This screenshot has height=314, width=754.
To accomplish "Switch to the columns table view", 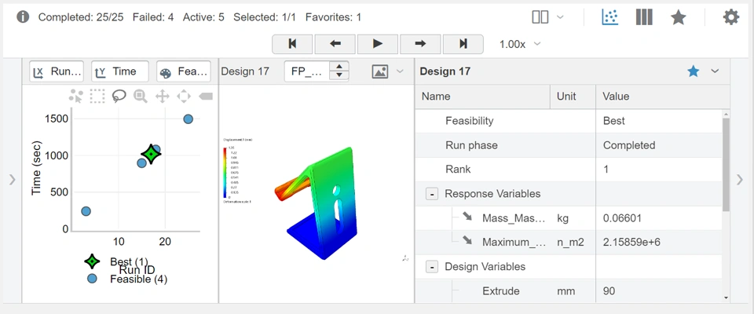I will (644, 16).
